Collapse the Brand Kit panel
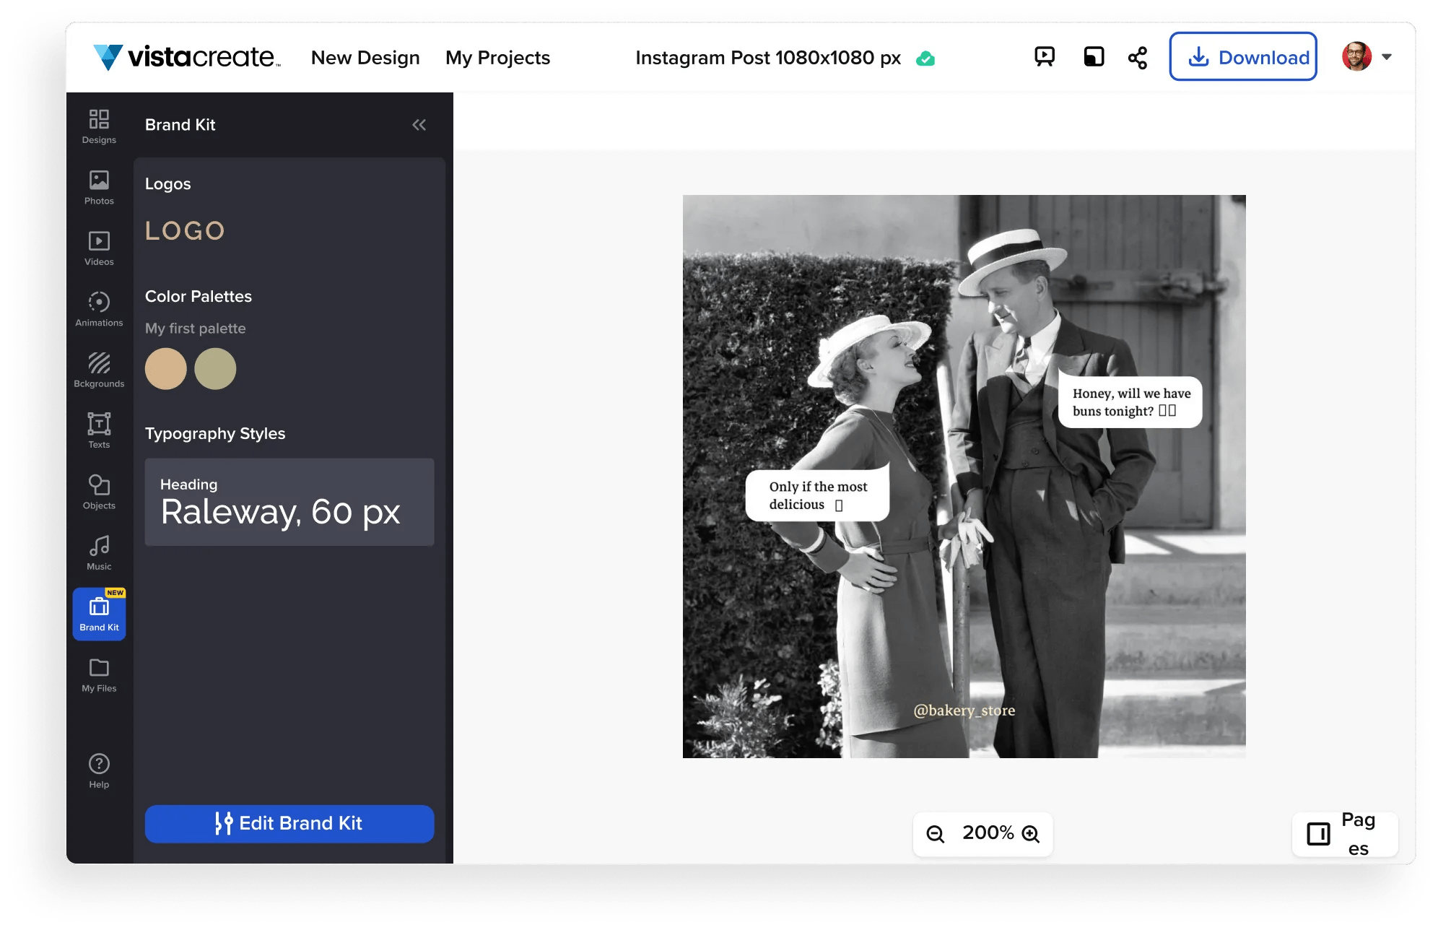 coord(419,125)
